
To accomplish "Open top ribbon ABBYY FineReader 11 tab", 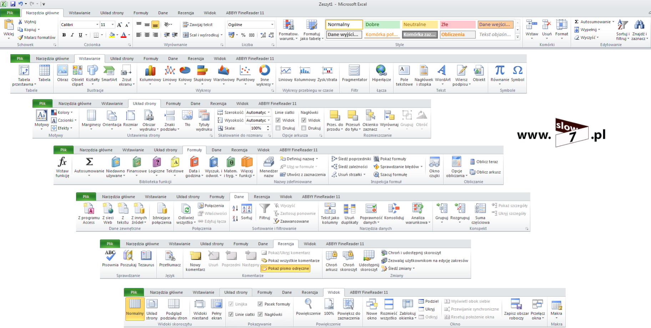I will 245,13.
